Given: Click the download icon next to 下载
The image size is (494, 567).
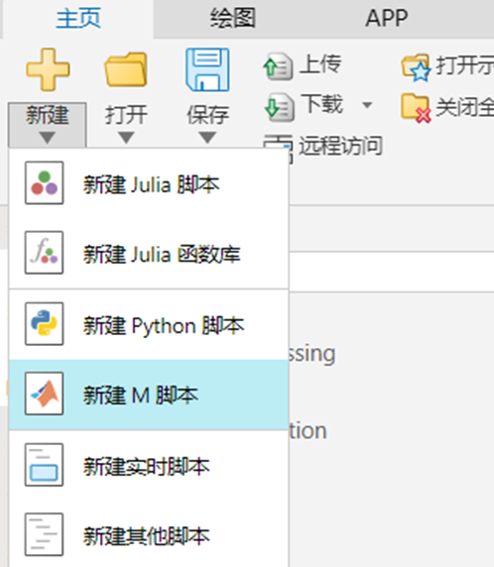Looking at the screenshot, I should pyautogui.click(x=279, y=107).
